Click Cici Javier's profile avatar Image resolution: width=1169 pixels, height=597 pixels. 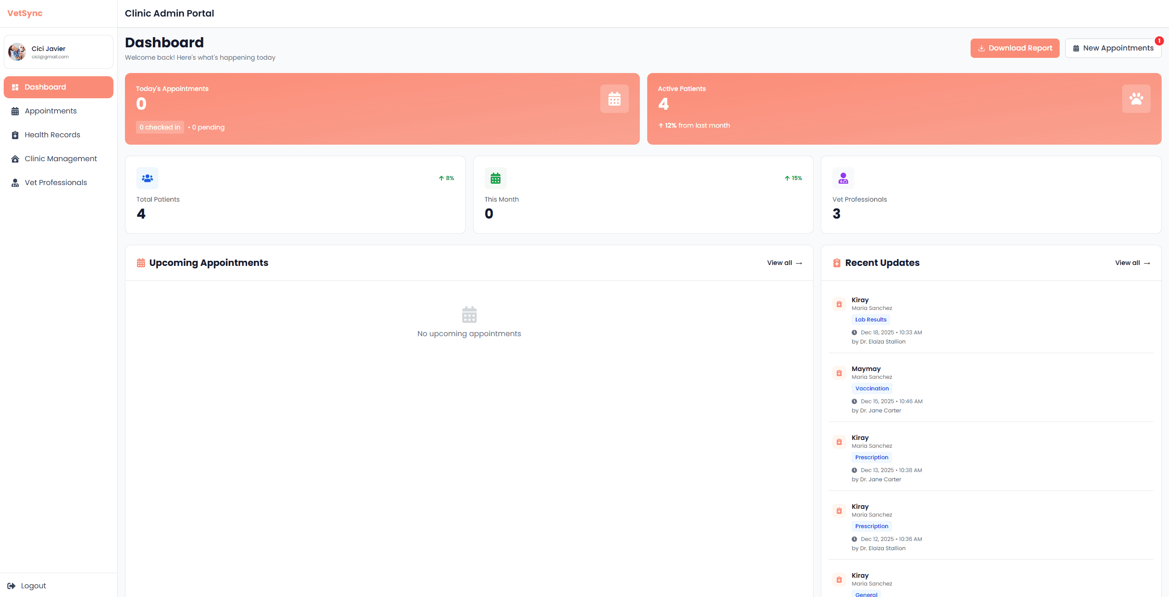pos(17,52)
